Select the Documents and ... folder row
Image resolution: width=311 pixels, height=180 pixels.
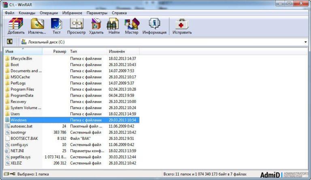pyautogui.click(x=72, y=71)
